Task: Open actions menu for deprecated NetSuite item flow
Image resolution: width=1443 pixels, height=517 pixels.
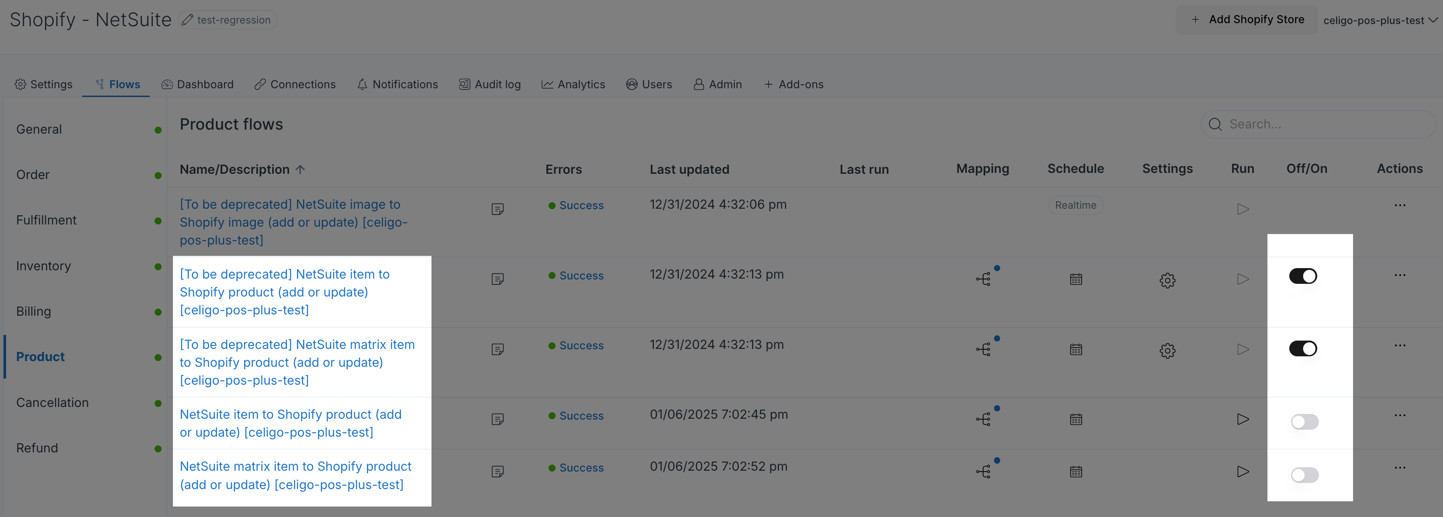Action: tap(1400, 275)
